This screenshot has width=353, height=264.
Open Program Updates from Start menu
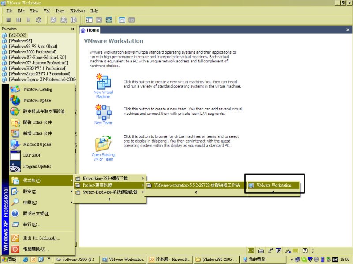pyautogui.click(x=41, y=166)
